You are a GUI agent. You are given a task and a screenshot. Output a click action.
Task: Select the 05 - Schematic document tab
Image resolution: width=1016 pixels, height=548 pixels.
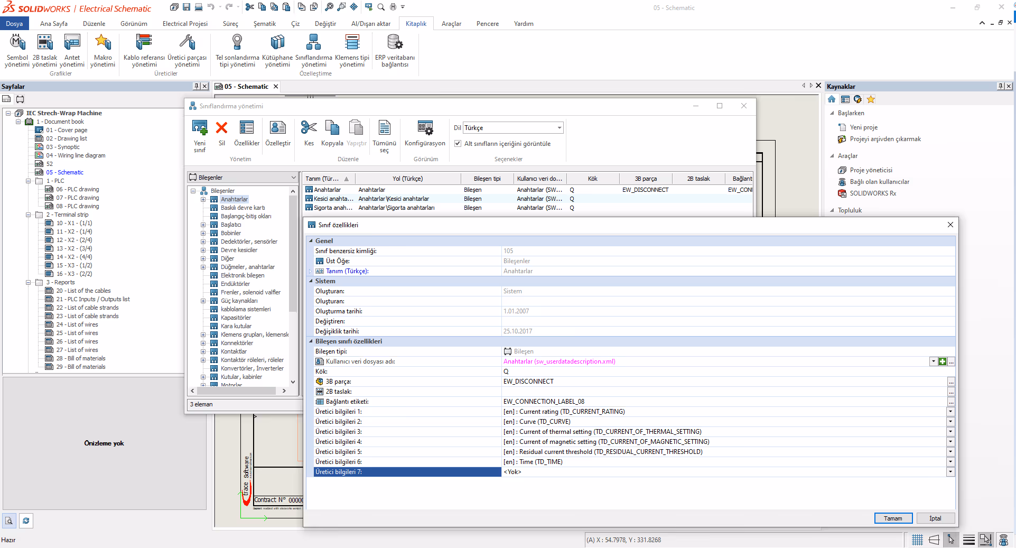[x=247, y=87]
